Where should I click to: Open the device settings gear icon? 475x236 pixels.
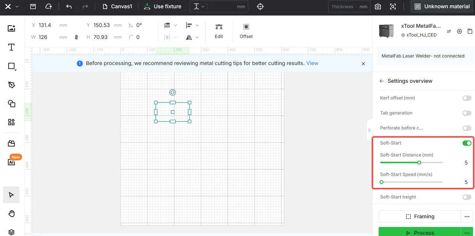[459, 32]
